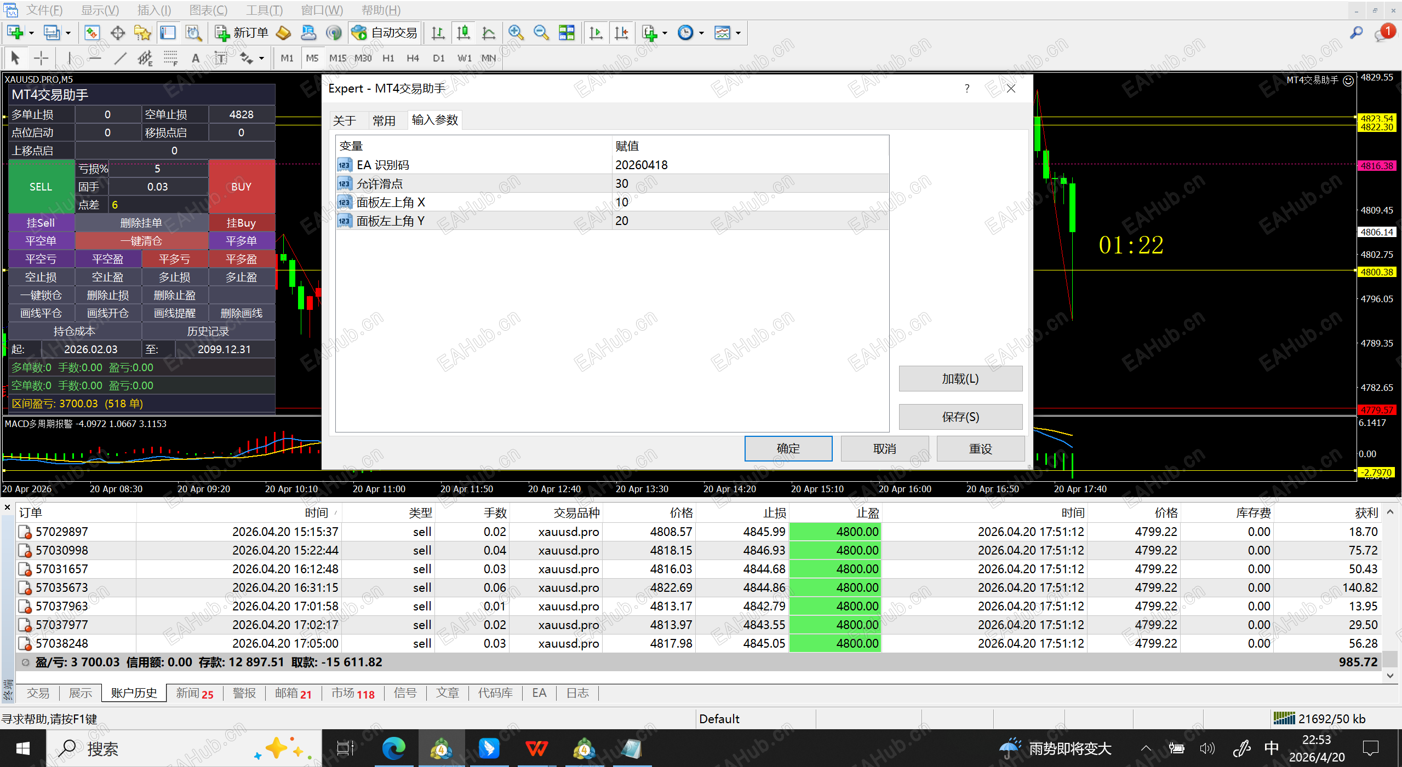
Task: Open the Strategy Tester icon
Action: (193, 33)
